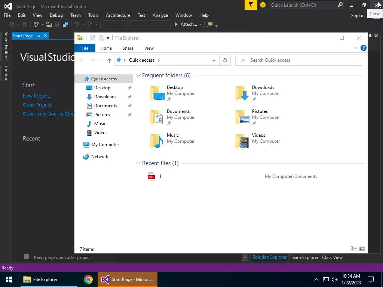The width and height of the screenshot is (383, 287).
Task: Switch to Large icons view in File Explorer
Action: pyautogui.click(x=362, y=249)
